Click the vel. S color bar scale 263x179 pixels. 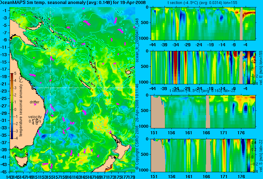[x=248, y=156]
